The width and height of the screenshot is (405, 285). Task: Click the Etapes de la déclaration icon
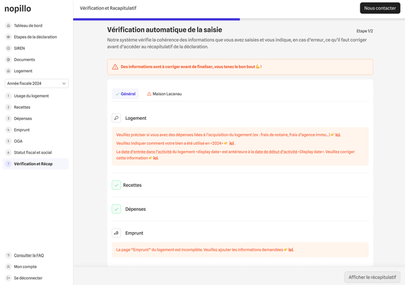[8, 37]
